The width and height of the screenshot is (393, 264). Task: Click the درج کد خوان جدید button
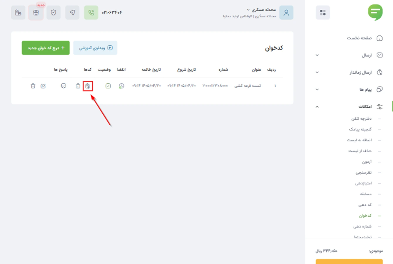[46, 48]
